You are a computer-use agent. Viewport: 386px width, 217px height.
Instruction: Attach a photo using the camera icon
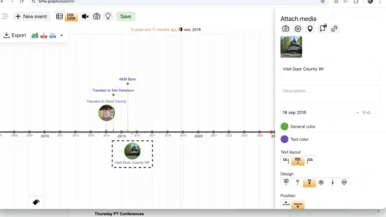pyautogui.click(x=285, y=28)
